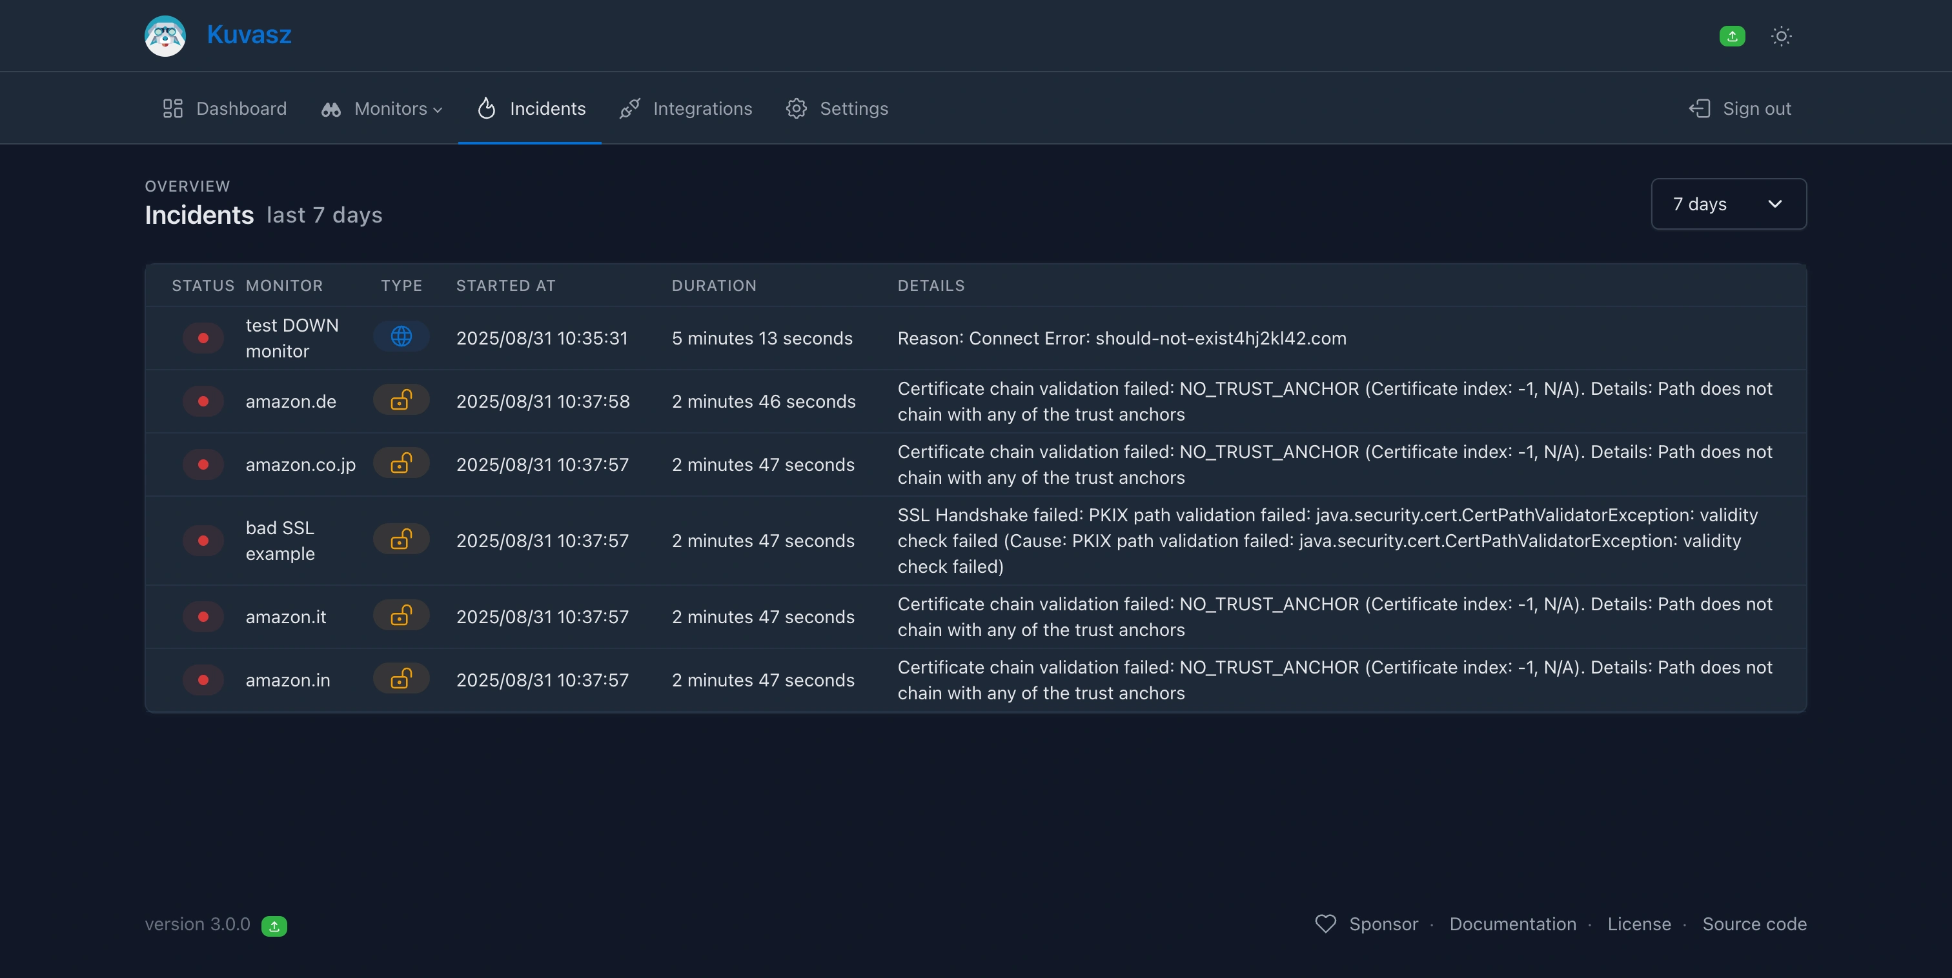Toggle light theme with sun icon
The width and height of the screenshot is (1952, 978).
(x=1781, y=35)
